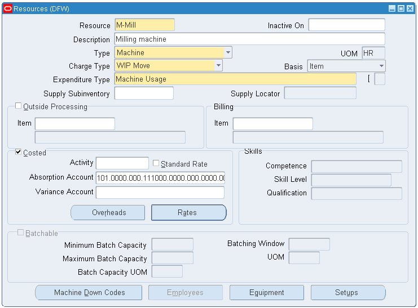Click the Batch Capacity UOM field
Image resolution: width=418 pixels, height=308 pixels.
(167, 271)
